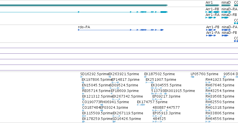The image size is (238, 123).
Task: Select the rdo-PA transcript feature
Action: [121, 30]
